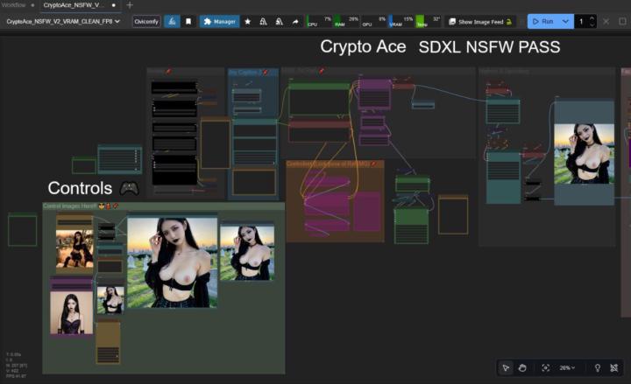
Task: Click the green Temp meter
Action: pyautogui.click(x=429, y=21)
